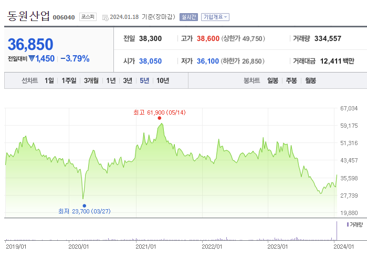Image resolution: width=367 pixels, height=256 pixels.
Task: Click the y-axis label 19,880
Action: coord(349,213)
